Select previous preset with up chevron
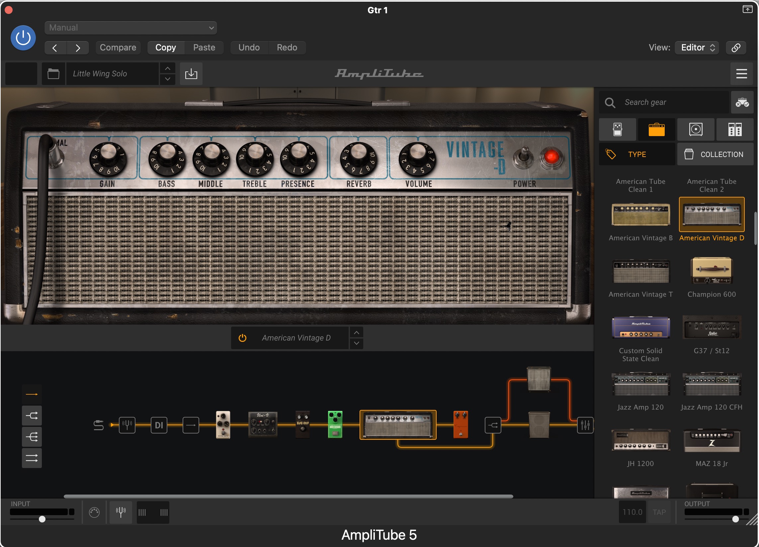The image size is (759, 547). click(168, 68)
